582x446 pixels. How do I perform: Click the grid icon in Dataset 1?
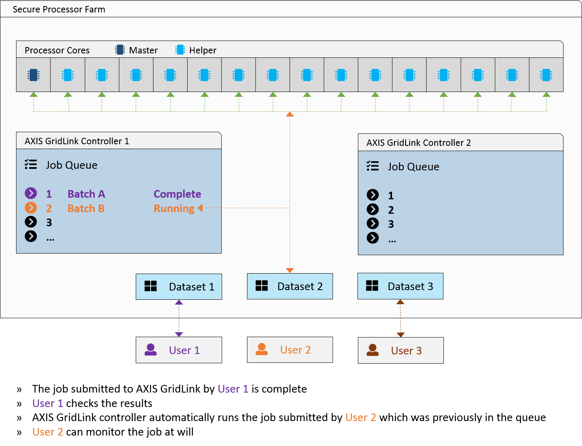tap(151, 286)
